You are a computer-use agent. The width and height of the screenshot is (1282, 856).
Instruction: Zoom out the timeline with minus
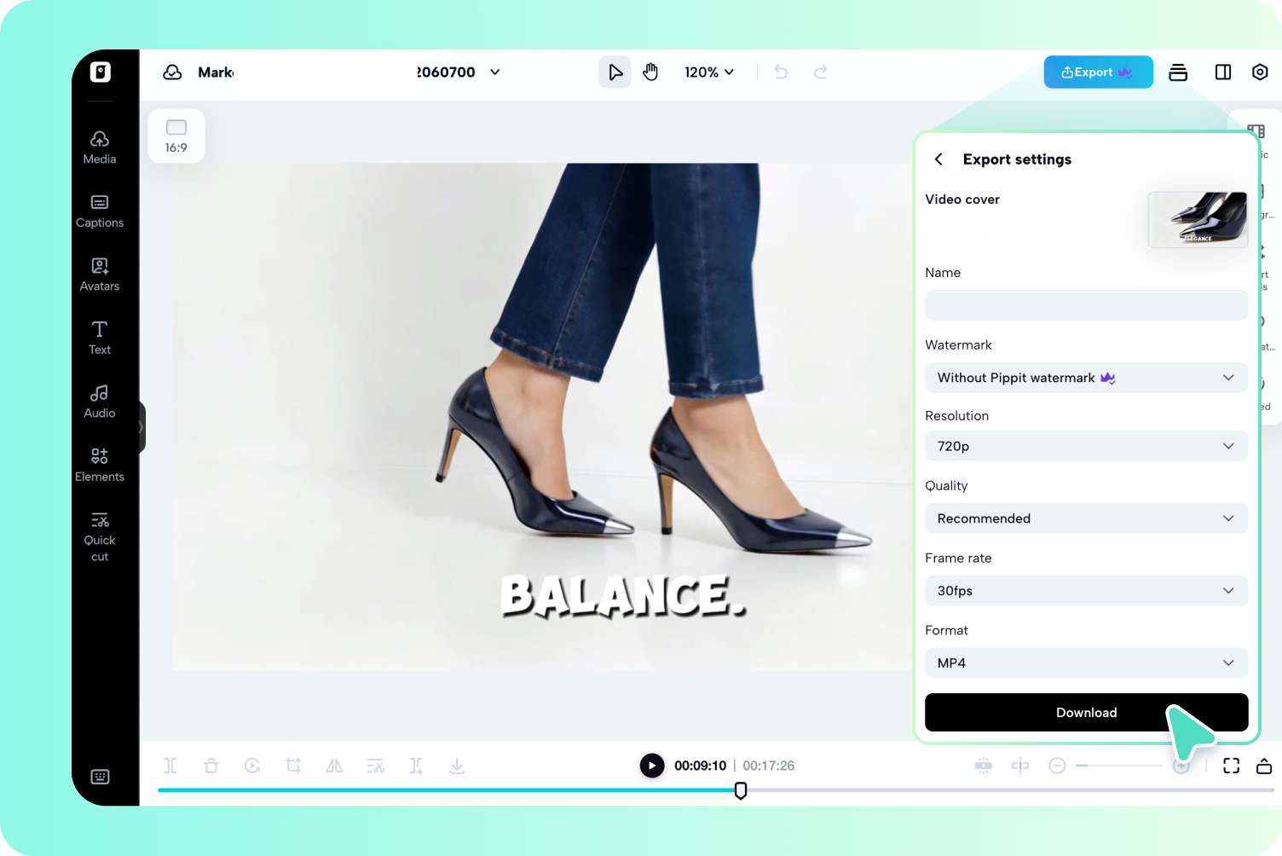1057,766
